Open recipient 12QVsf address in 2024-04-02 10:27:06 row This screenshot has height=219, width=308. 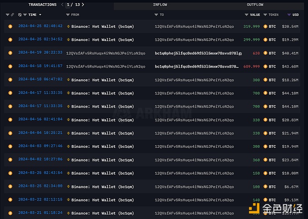coord(194,160)
